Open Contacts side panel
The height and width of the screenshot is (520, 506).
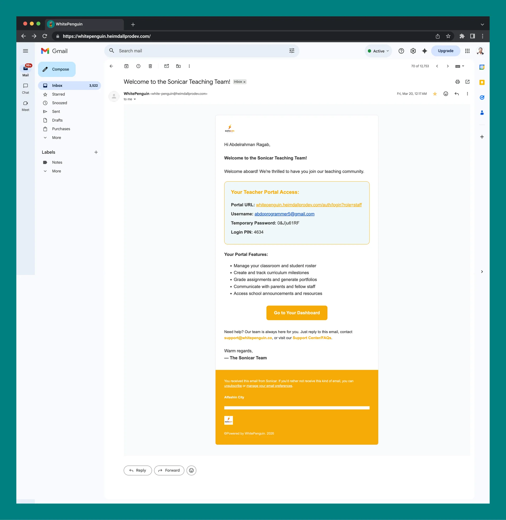pyautogui.click(x=482, y=113)
